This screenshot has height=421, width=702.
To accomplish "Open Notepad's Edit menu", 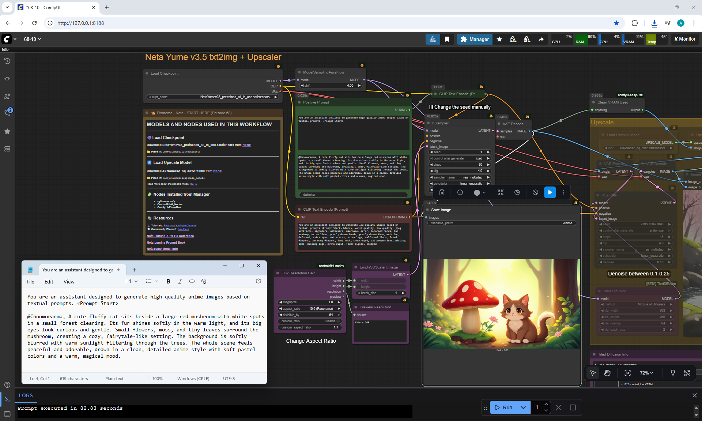I will coord(49,282).
